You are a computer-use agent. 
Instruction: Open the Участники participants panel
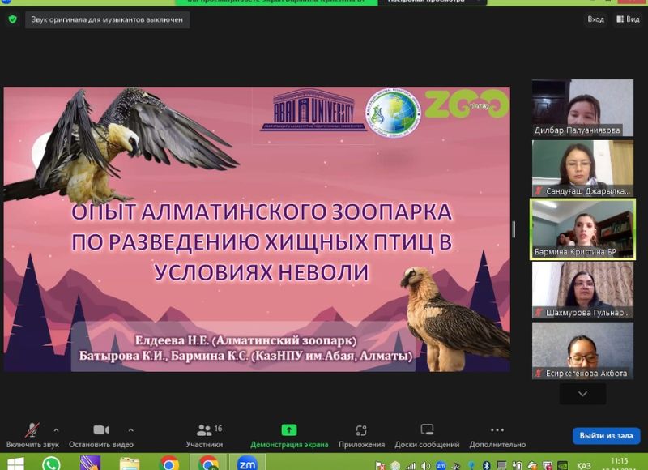[x=204, y=434]
